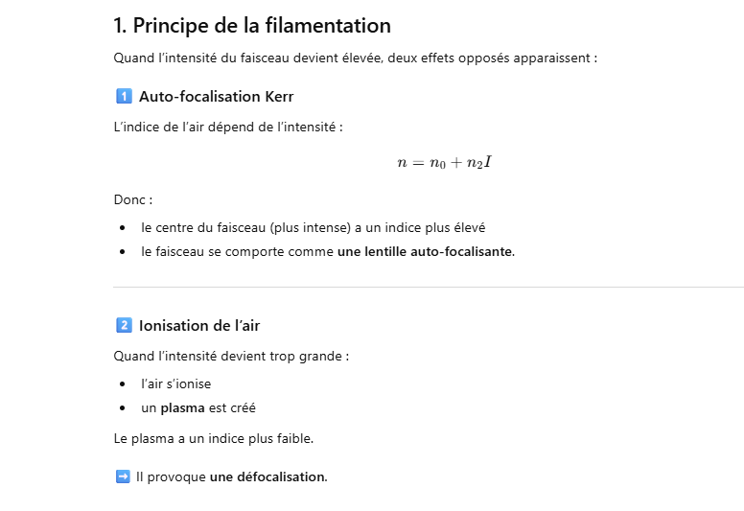Click the bold text "une lentille auto-focalisante"

[425, 252]
